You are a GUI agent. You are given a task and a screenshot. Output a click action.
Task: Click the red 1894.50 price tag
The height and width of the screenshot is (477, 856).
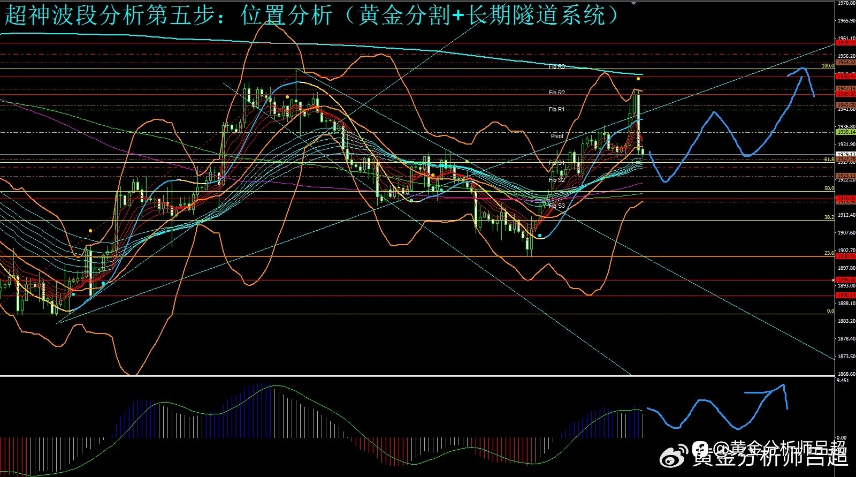pyautogui.click(x=846, y=279)
